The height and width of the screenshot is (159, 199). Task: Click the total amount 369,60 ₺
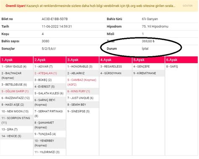148,41
